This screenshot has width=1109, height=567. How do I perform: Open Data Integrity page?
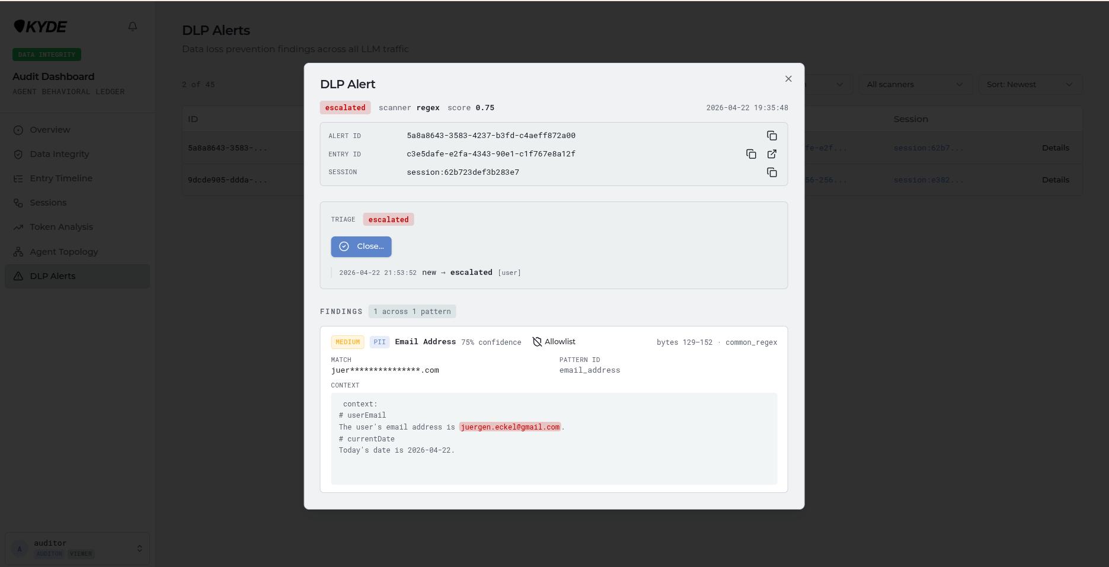(x=77, y=154)
